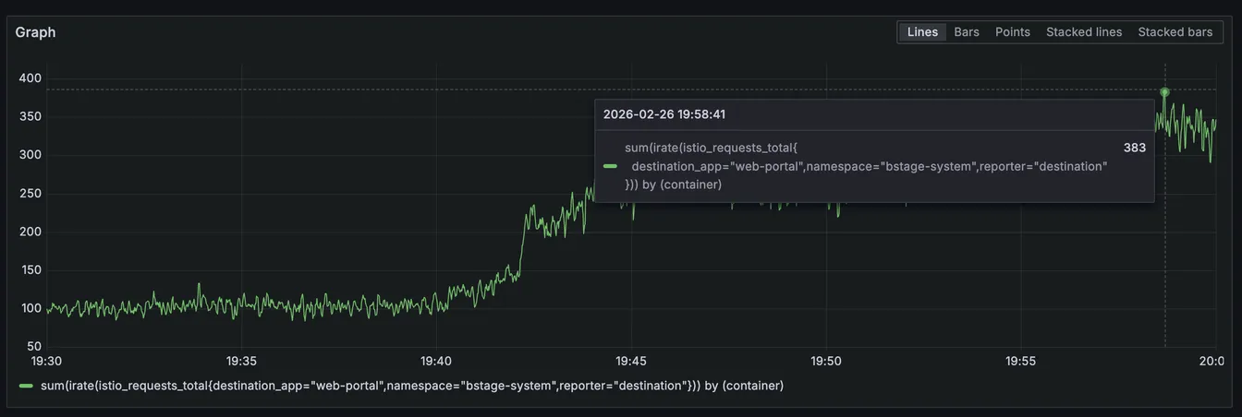The height and width of the screenshot is (417, 1242).
Task: Click the query text inside the tooltip
Action: [x=866, y=166]
